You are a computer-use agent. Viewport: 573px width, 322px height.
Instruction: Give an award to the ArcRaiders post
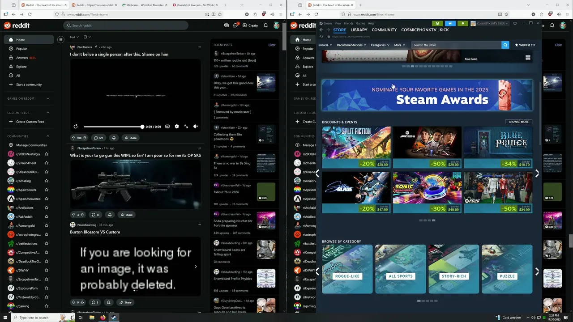114,138
